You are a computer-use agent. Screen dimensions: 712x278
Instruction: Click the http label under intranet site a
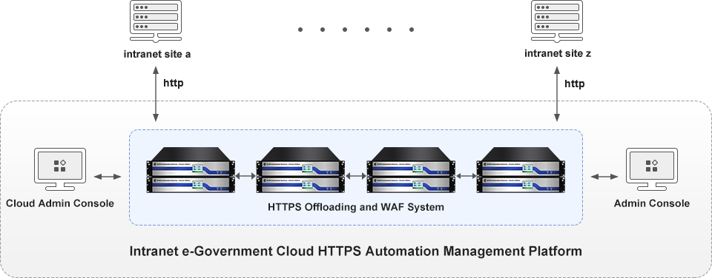[173, 84]
